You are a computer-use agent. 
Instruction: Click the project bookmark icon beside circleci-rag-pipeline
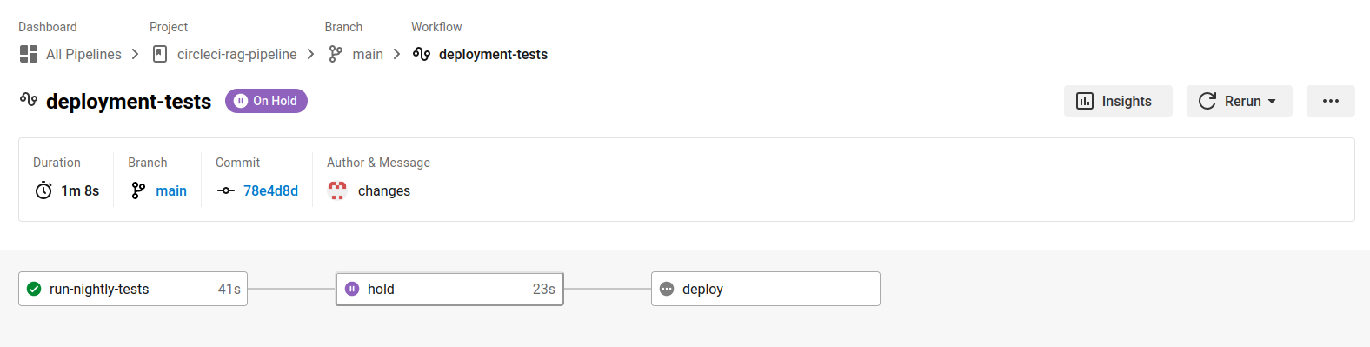click(160, 54)
